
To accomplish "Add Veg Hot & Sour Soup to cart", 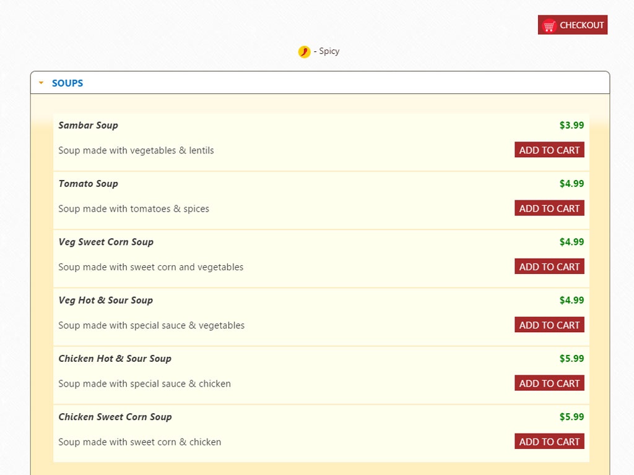I will pos(549,325).
